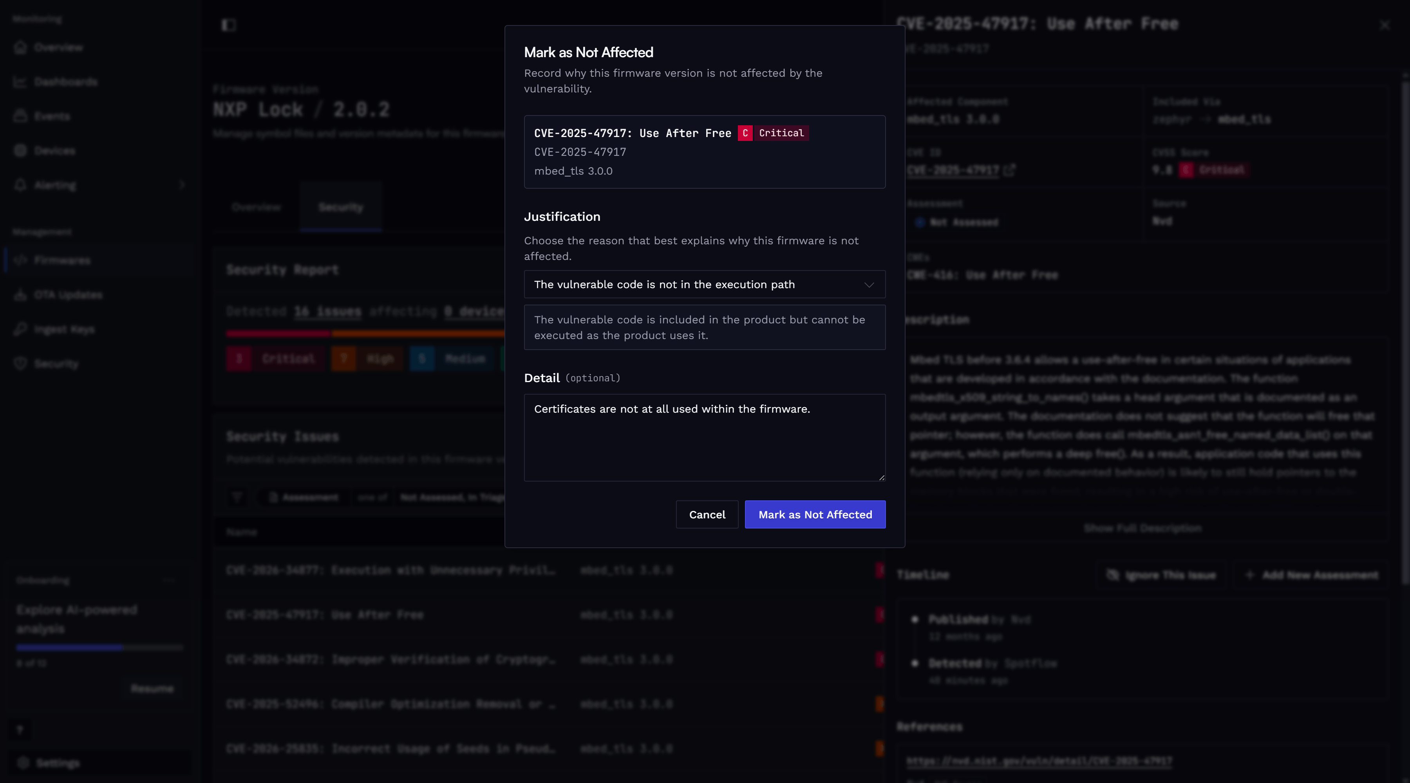Expand Show Full Description

pos(1143,528)
